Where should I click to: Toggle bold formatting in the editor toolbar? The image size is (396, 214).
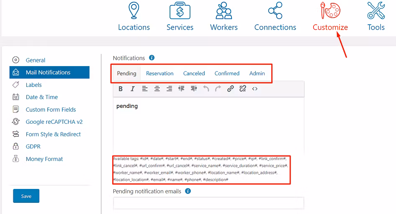[121, 89]
